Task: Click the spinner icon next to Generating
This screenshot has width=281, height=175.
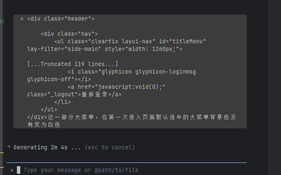Action: 8,147
